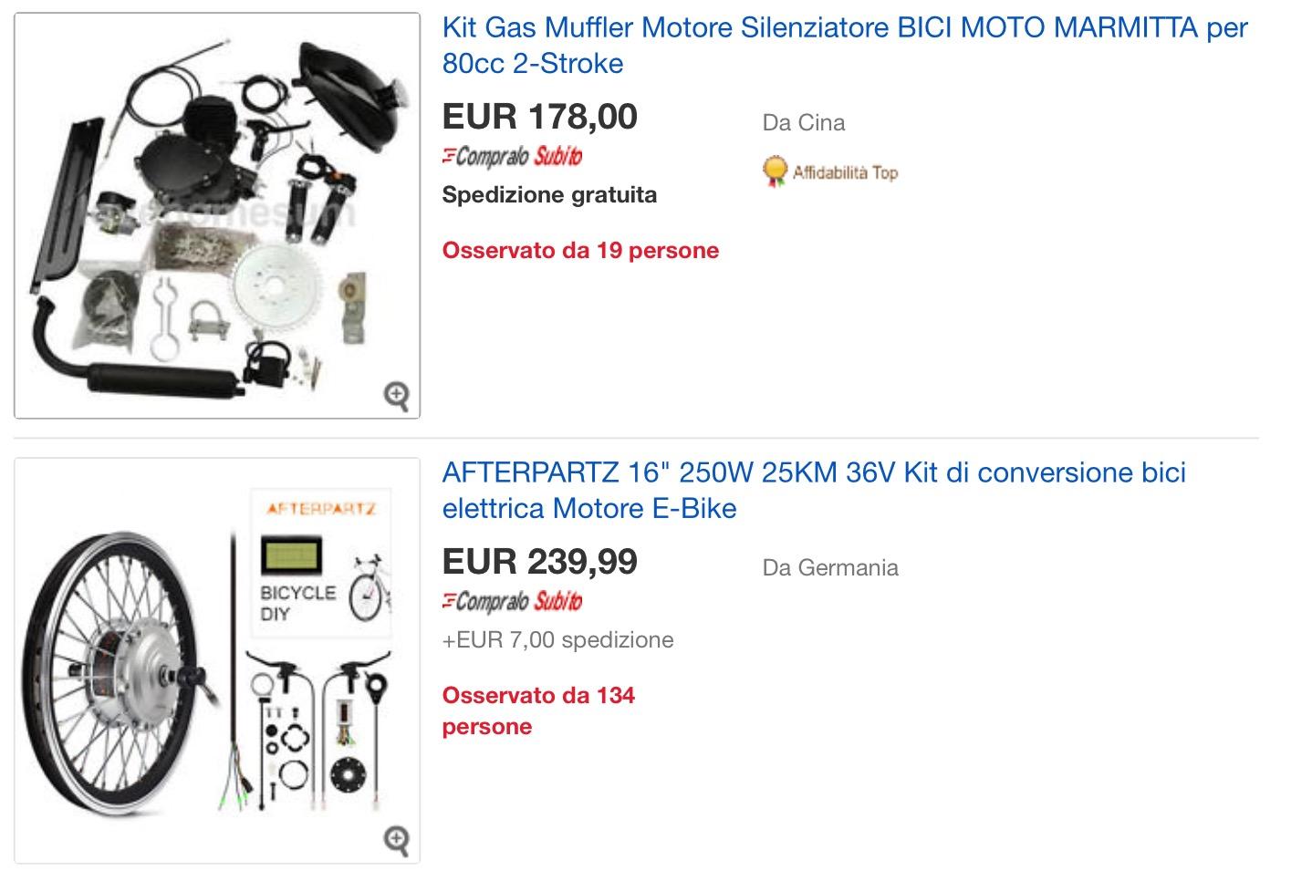Click Osservato da 134 persone
This screenshot has height=871, width=1291.
[x=538, y=710]
